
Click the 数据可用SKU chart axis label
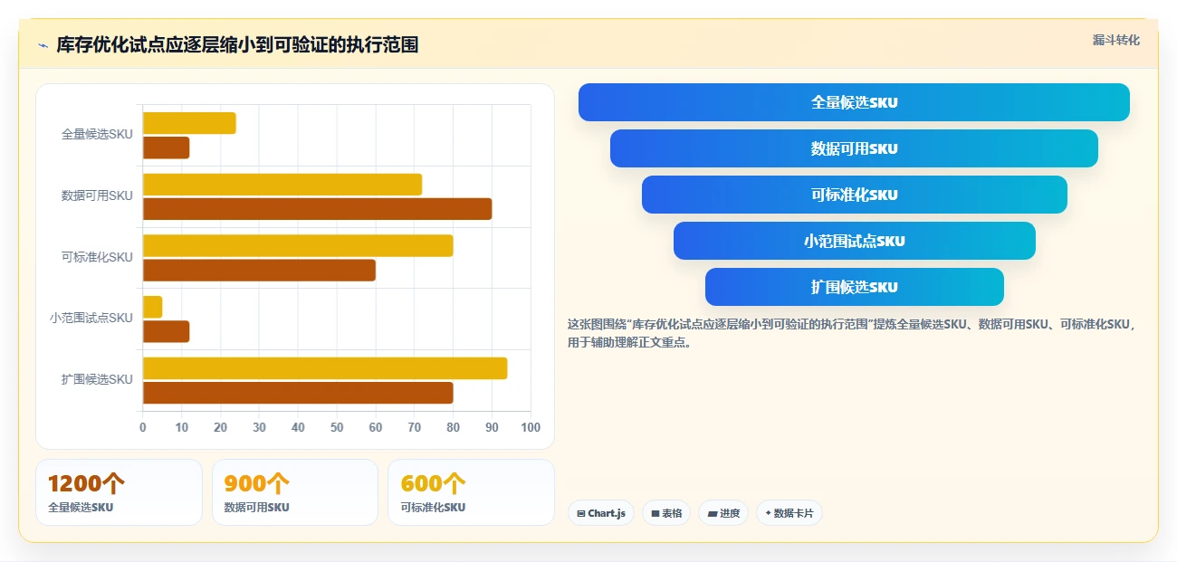click(97, 195)
